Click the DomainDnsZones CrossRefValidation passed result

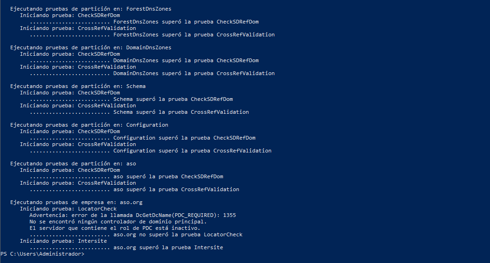[x=194, y=73]
